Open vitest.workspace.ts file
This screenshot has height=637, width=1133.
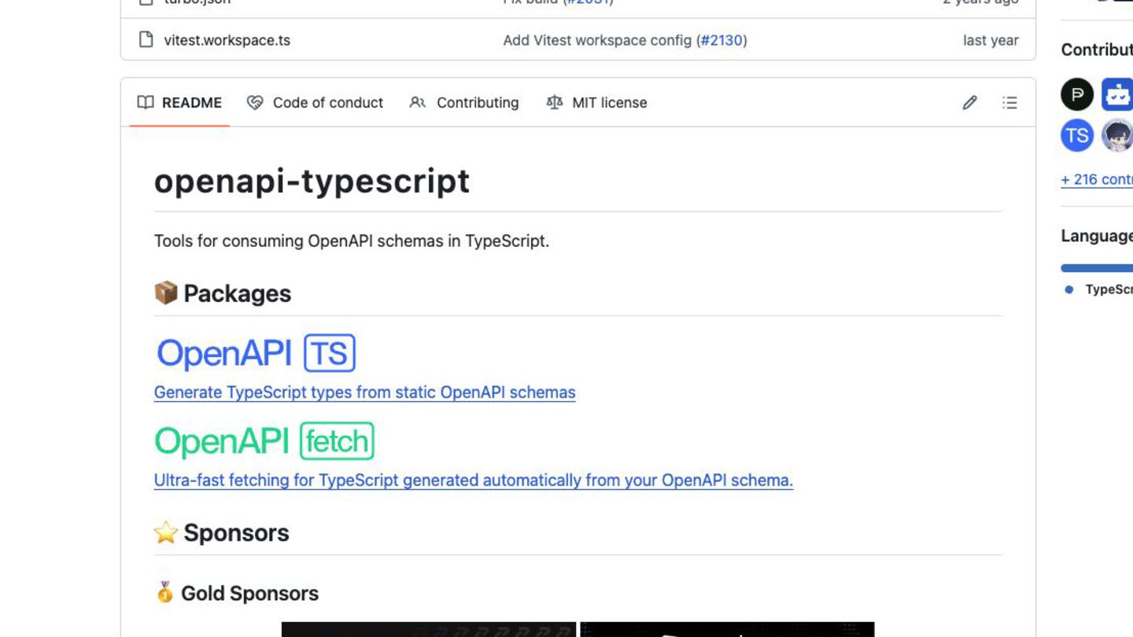[x=227, y=40]
